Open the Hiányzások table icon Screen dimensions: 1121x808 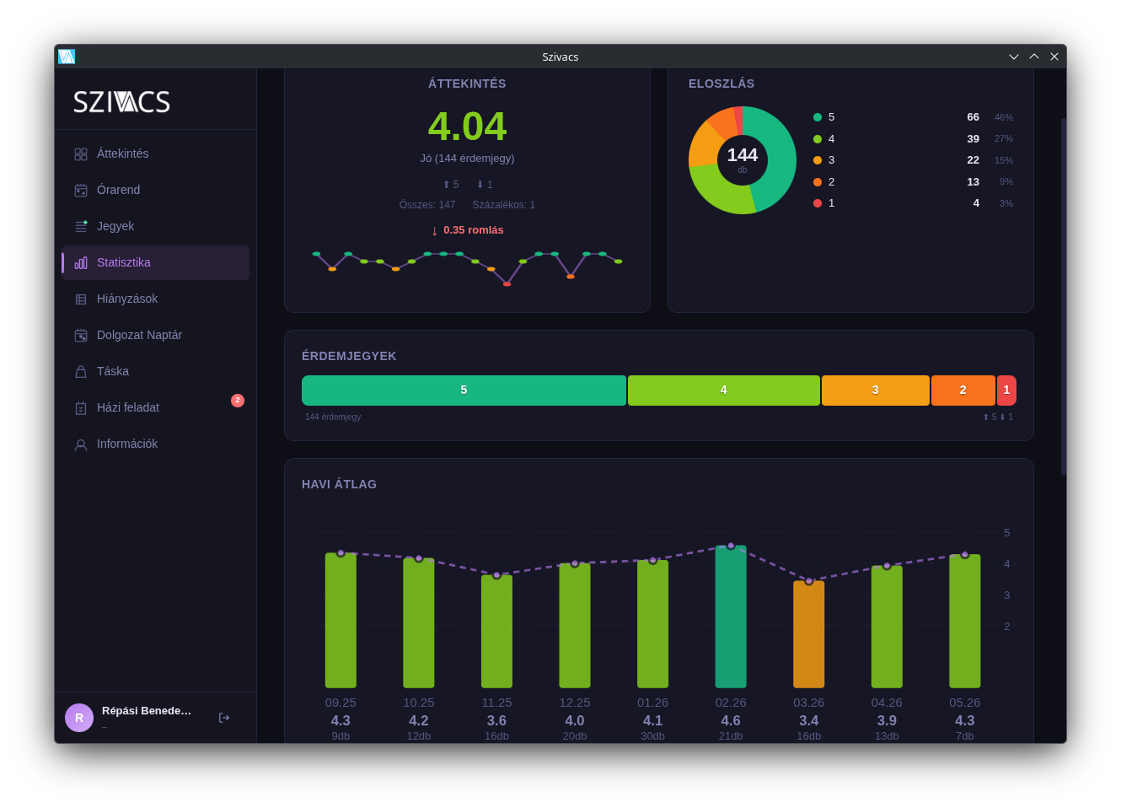click(81, 299)
